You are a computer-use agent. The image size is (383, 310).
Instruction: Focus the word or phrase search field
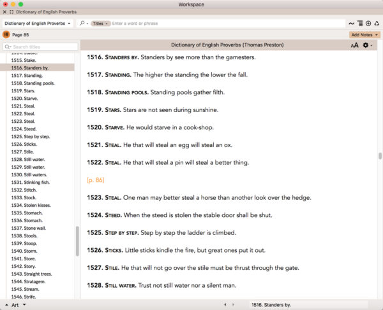[x=227, y=24]
